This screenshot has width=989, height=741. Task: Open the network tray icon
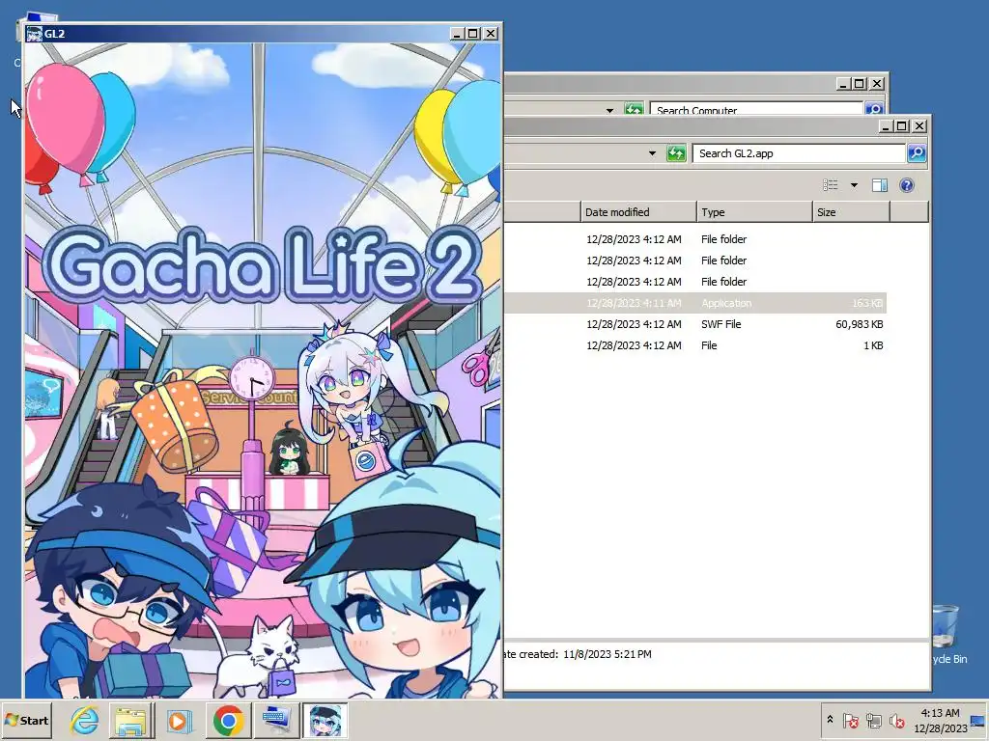pos(873,720)
